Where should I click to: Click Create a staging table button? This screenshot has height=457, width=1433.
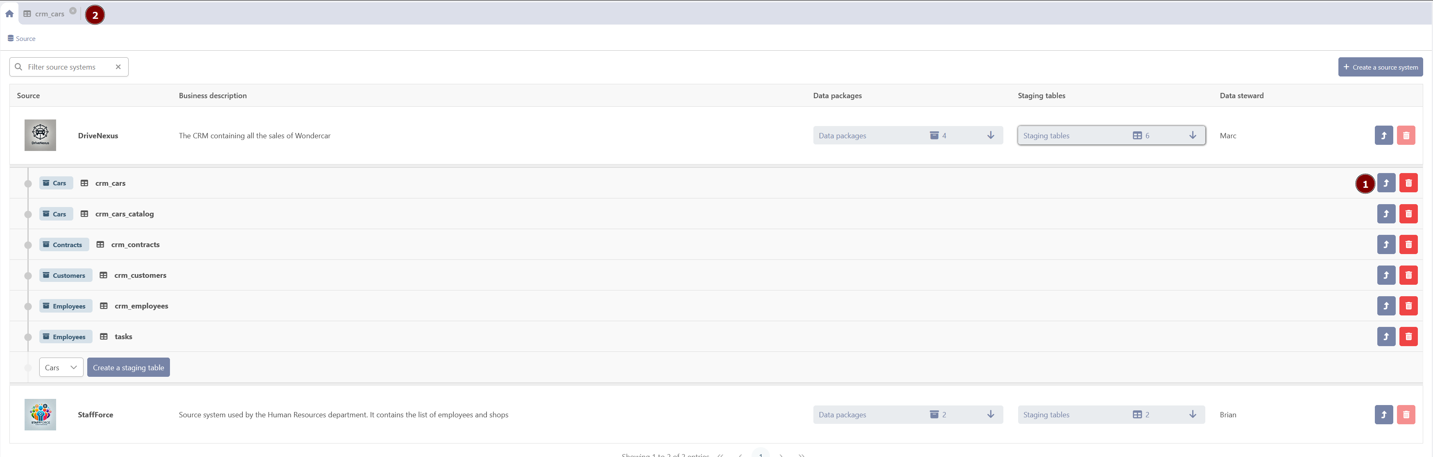(129, 367)
